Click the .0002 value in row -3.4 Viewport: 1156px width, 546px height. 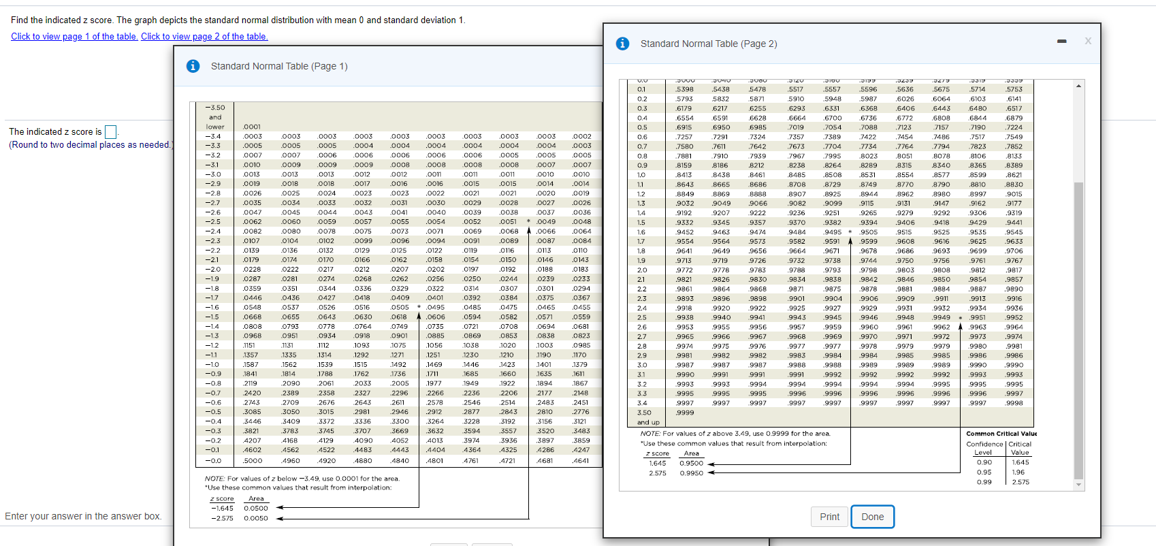(581, 136)
